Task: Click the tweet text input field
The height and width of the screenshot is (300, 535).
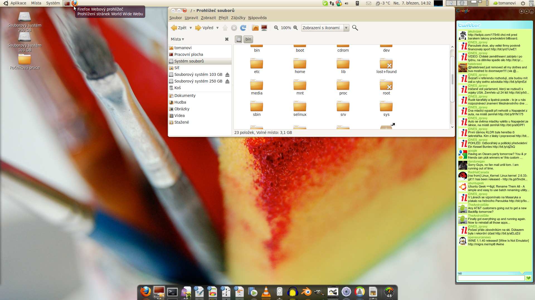Action: pyautogui.click(x=491, y=278)
